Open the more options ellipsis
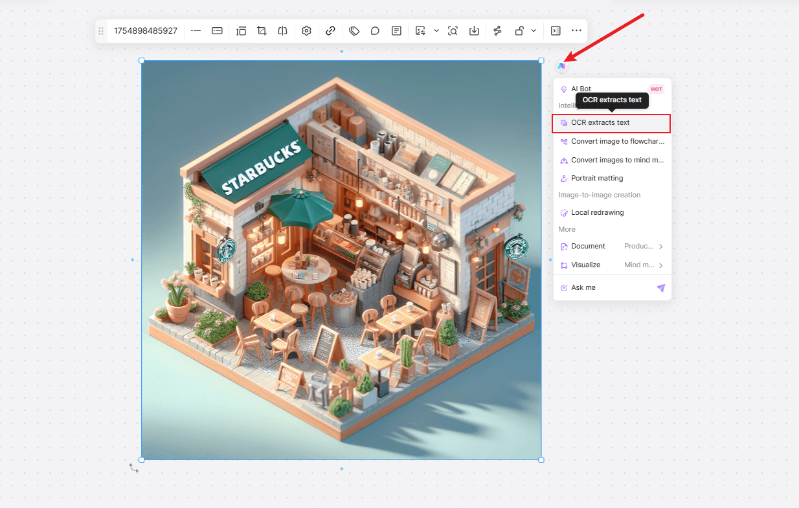 click(576, 30)
